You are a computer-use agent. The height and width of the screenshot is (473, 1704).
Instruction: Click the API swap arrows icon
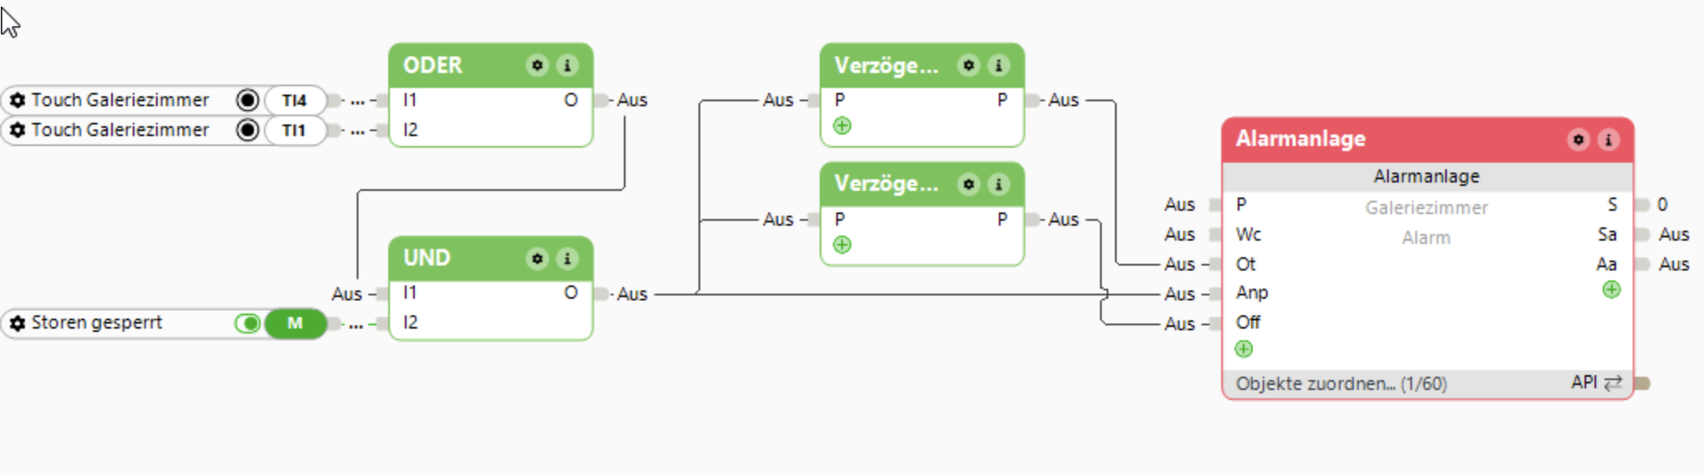pyautogui.click(x=1613, y=383)
